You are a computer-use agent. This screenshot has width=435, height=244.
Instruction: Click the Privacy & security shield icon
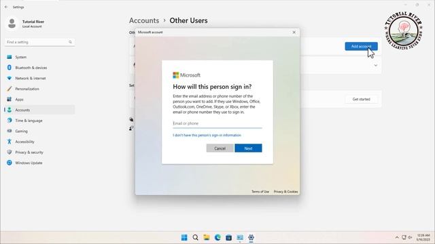(x=10, y=152)
